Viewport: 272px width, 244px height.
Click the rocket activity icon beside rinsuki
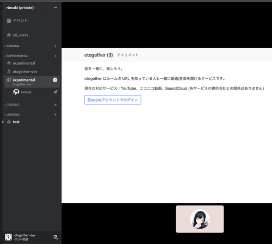point(55,92)
